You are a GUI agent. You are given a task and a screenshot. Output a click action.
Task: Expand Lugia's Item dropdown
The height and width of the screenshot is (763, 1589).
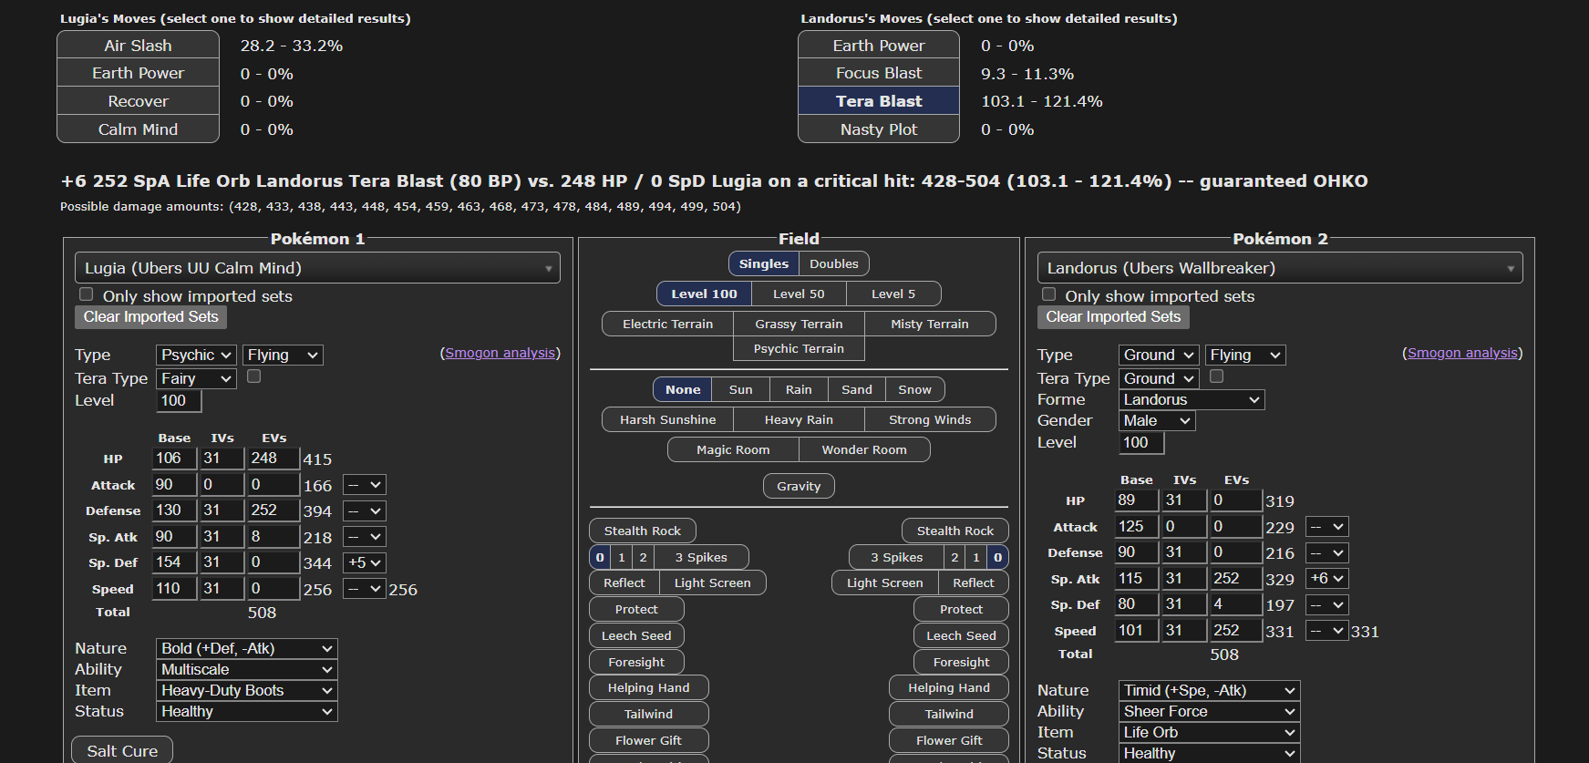click(x=246, y=690)
